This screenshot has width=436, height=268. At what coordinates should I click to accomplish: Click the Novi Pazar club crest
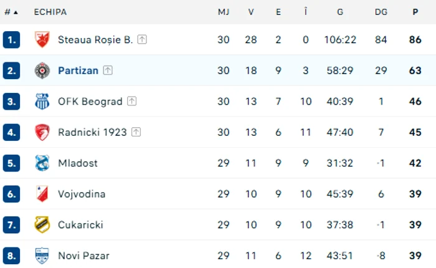pyautogui.click(x=42, y=256)
